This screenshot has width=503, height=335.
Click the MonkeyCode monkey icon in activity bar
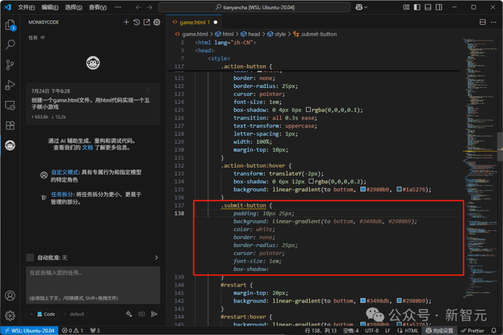click(x=10, y=146)
